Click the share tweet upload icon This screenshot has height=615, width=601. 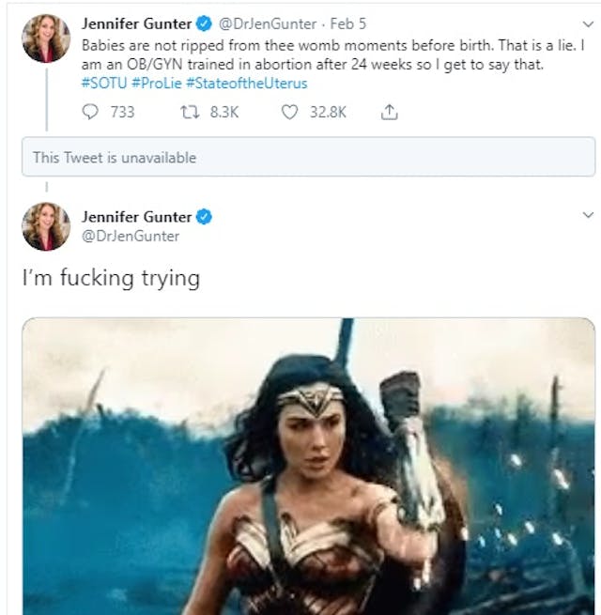389,112
